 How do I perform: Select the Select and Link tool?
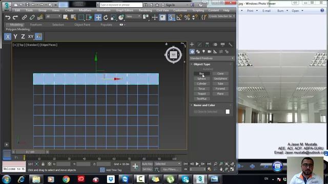click(x=24, y=17)
